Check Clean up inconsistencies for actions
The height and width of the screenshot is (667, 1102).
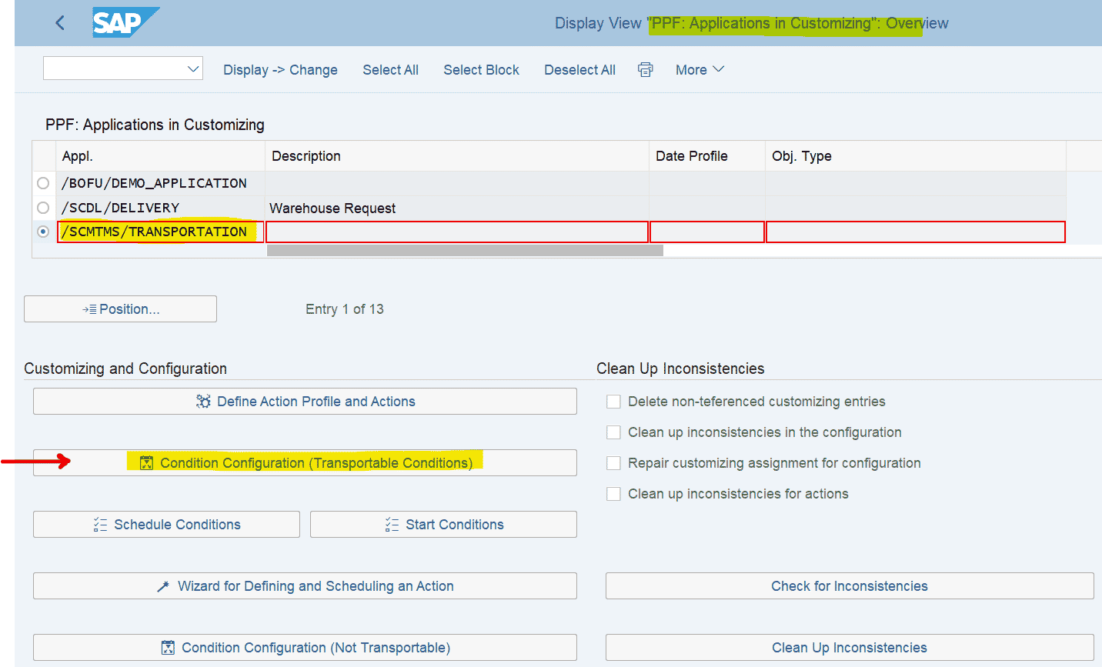click(613, 493)
